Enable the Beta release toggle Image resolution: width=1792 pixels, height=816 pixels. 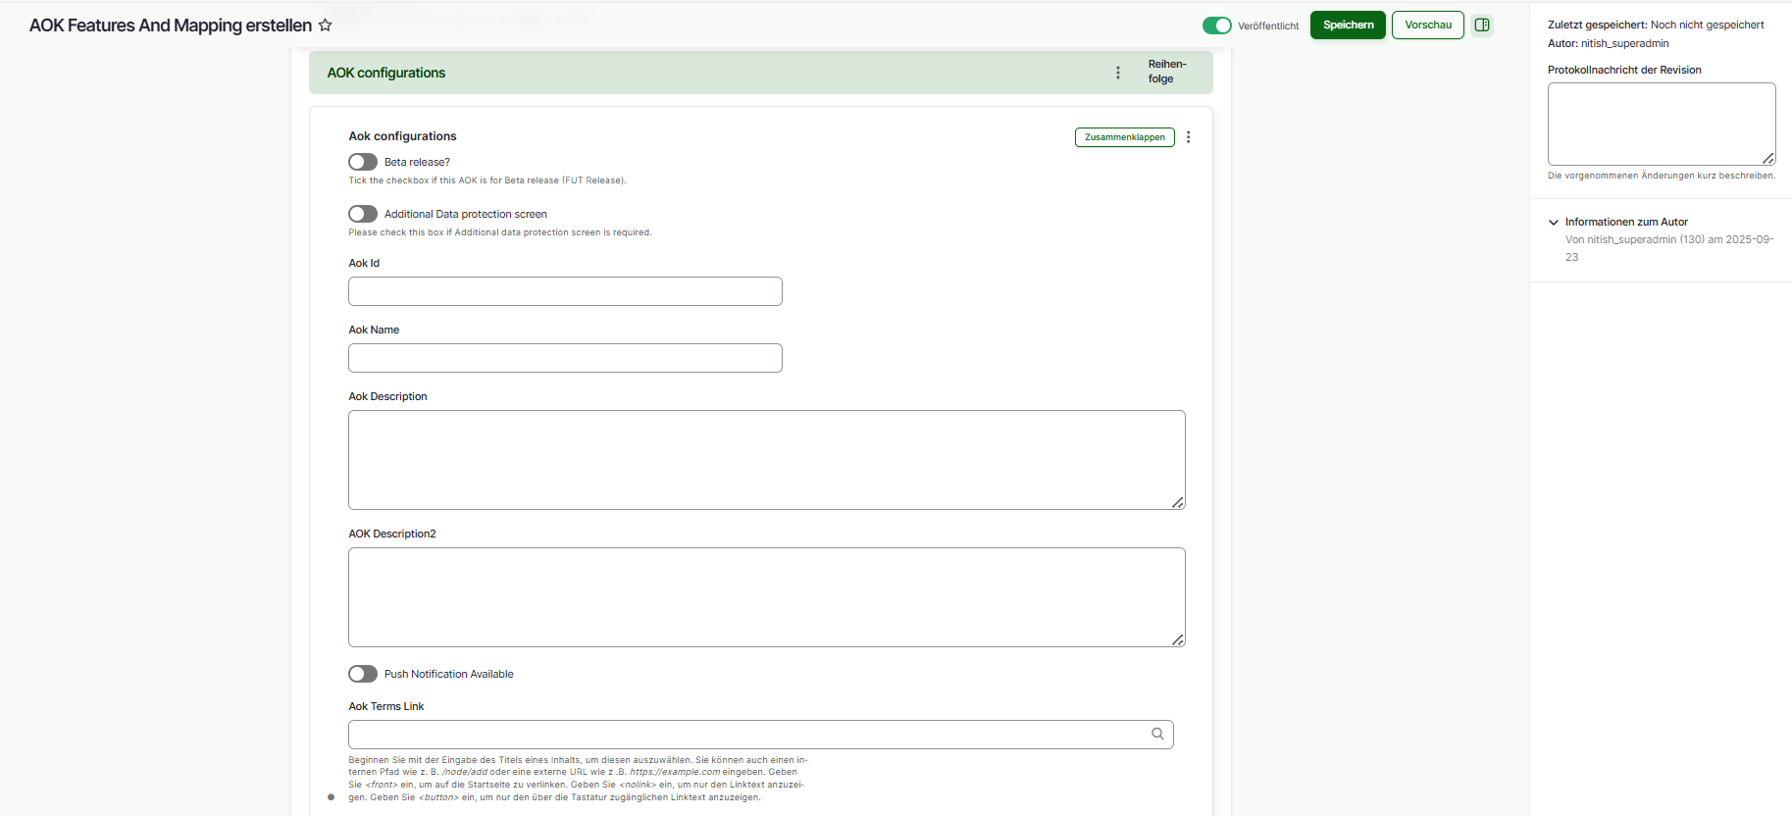(363, 162)
